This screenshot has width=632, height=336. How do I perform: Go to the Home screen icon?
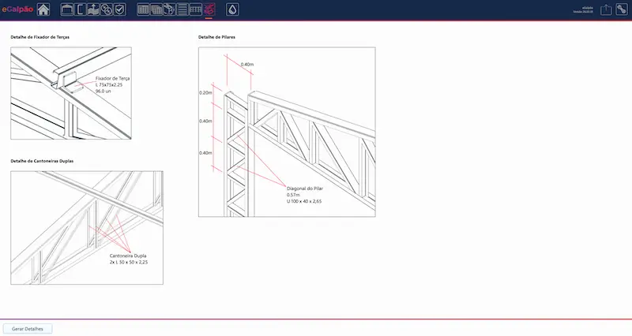pyautogui.click(x=43, y=9)
